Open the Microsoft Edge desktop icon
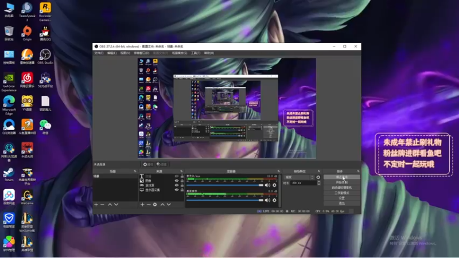459x258 pixels. (x=9, y=105)
